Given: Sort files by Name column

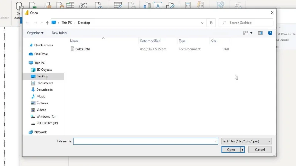Looking at the screenshot, I should coord(74,41).
